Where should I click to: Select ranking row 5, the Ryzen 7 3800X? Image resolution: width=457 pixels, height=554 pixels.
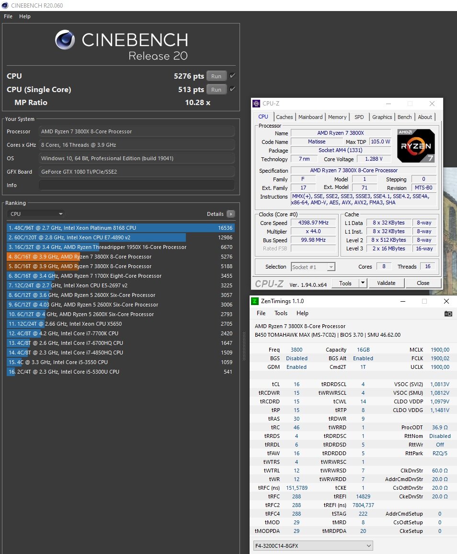(x=121, y=266)
